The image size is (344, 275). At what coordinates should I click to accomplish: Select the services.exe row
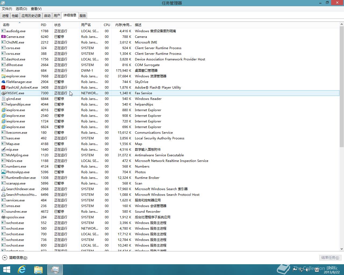pos(170,200)
